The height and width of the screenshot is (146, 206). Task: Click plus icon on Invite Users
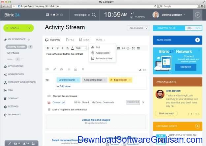(197, 40)
